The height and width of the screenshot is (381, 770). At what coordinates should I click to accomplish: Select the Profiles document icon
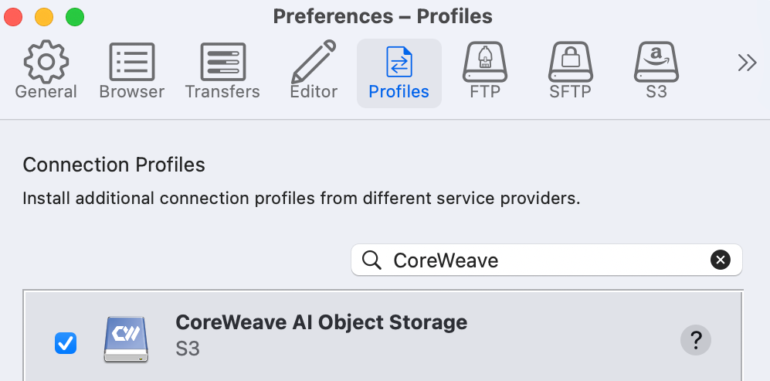point(399,62)
